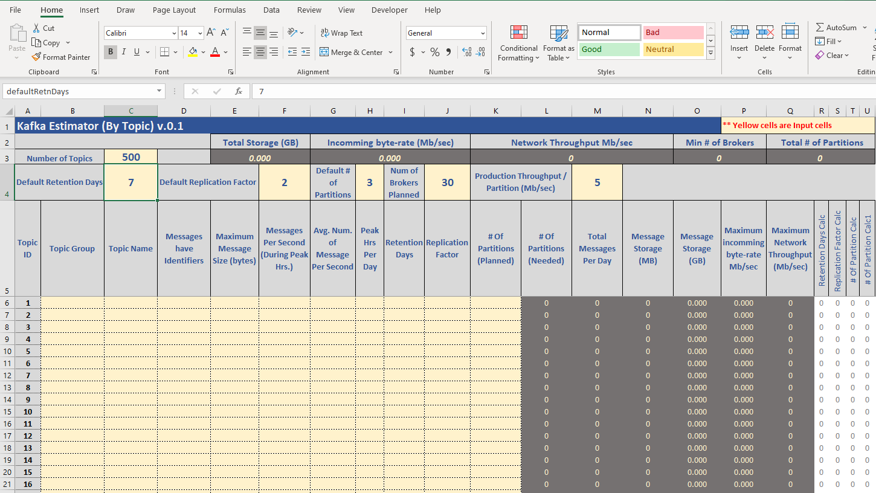Screen dimensions: 876x493
Task: Click the Cut scissors icon
Action: coord(36,28)
